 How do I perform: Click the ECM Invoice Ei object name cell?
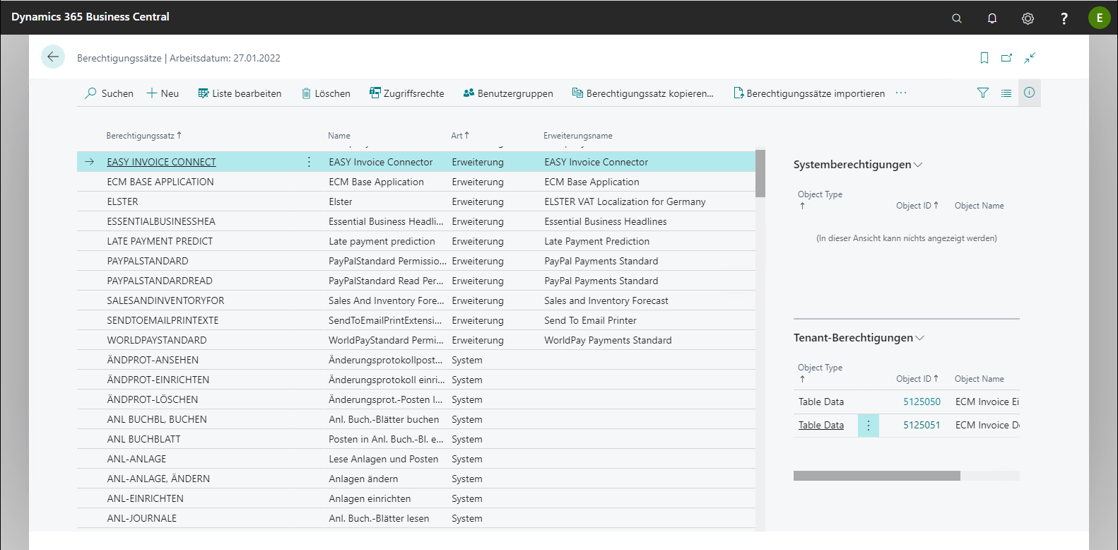pos(987,402)
